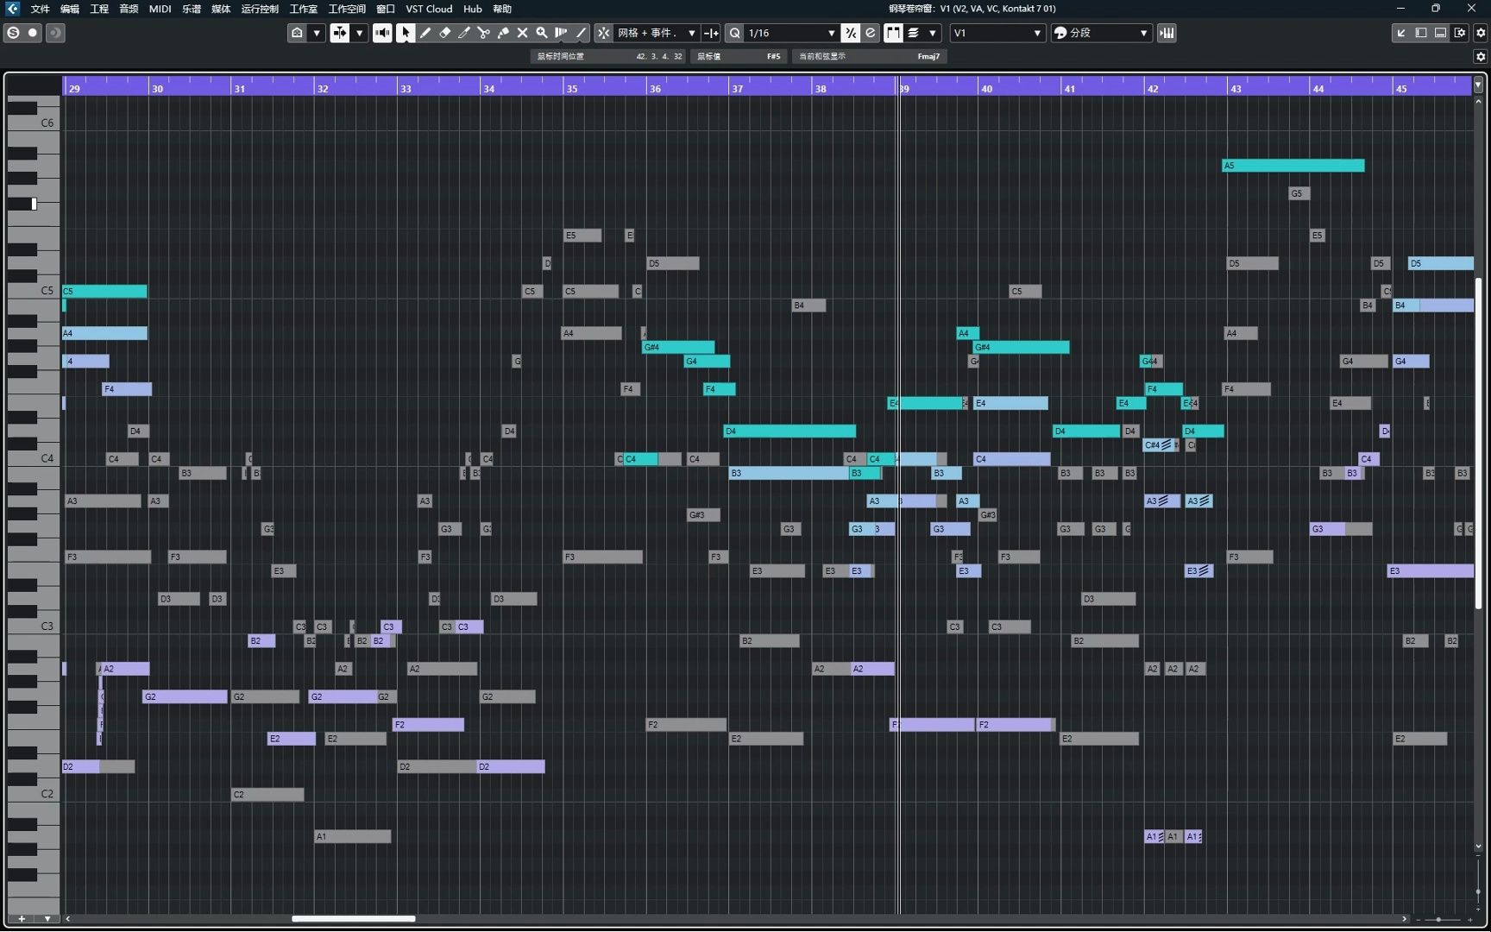This screenshot has width=1491, height=932.
Task: Select the Draw pencil tool
Action: click(x=425, y=33)
